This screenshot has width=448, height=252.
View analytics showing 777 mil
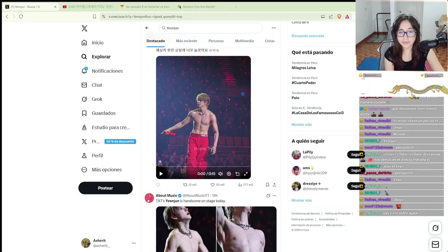[x=245, y=184]
